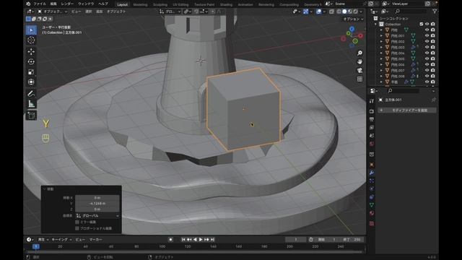The width and height of the screenshot is (462, 260).
Task: Click the zoom view magnifier icon
Action: tap(359, 53)
